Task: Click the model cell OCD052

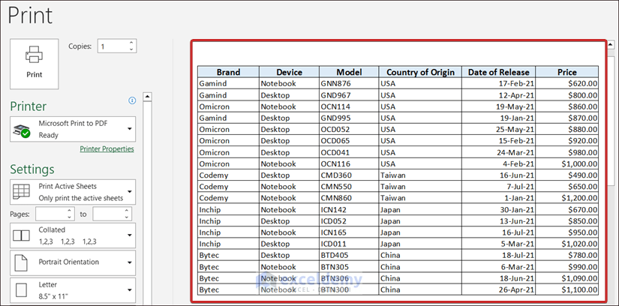Action: click(349, 130)
